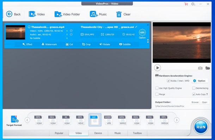Image resolution: width=215 pixels, height=140 pixels.
Task: Remove the video item with X
Action: [x=148, y=25]
